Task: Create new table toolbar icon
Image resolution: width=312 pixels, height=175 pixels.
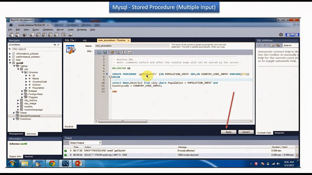Action: 38,35
